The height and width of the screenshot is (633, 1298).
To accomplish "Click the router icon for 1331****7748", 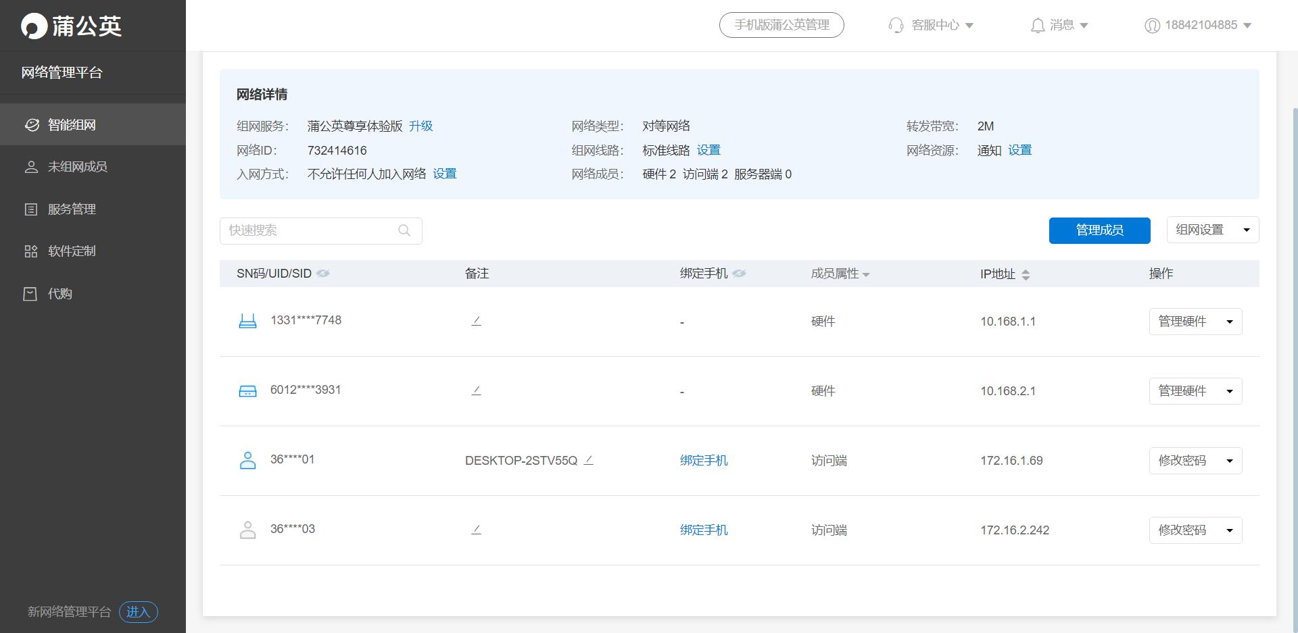I will 248,321.
